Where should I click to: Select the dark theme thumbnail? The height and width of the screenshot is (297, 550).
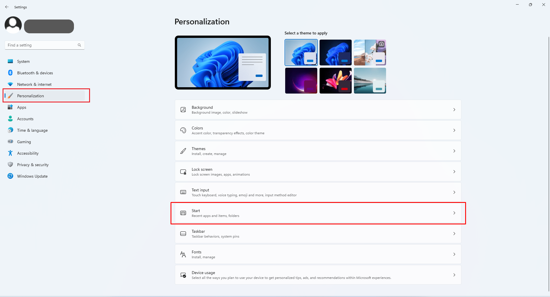click(335, 52)
